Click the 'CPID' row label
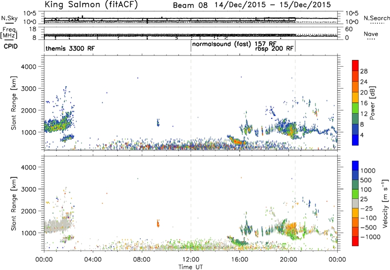This screenshot has height=270, width=390. click(11, 46)
